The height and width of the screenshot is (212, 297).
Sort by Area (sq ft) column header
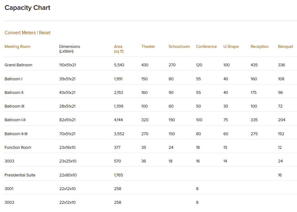tap(119, 49)
